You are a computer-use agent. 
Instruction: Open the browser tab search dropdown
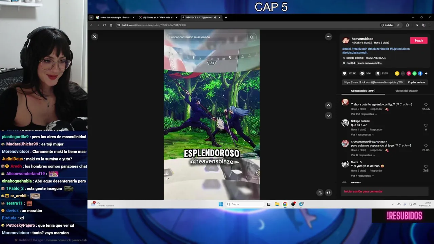91,18
